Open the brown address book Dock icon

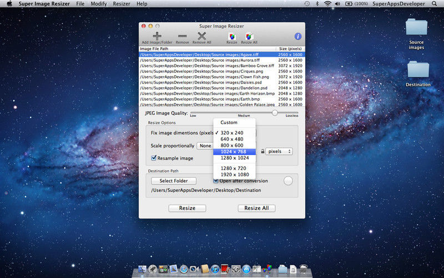205,269
